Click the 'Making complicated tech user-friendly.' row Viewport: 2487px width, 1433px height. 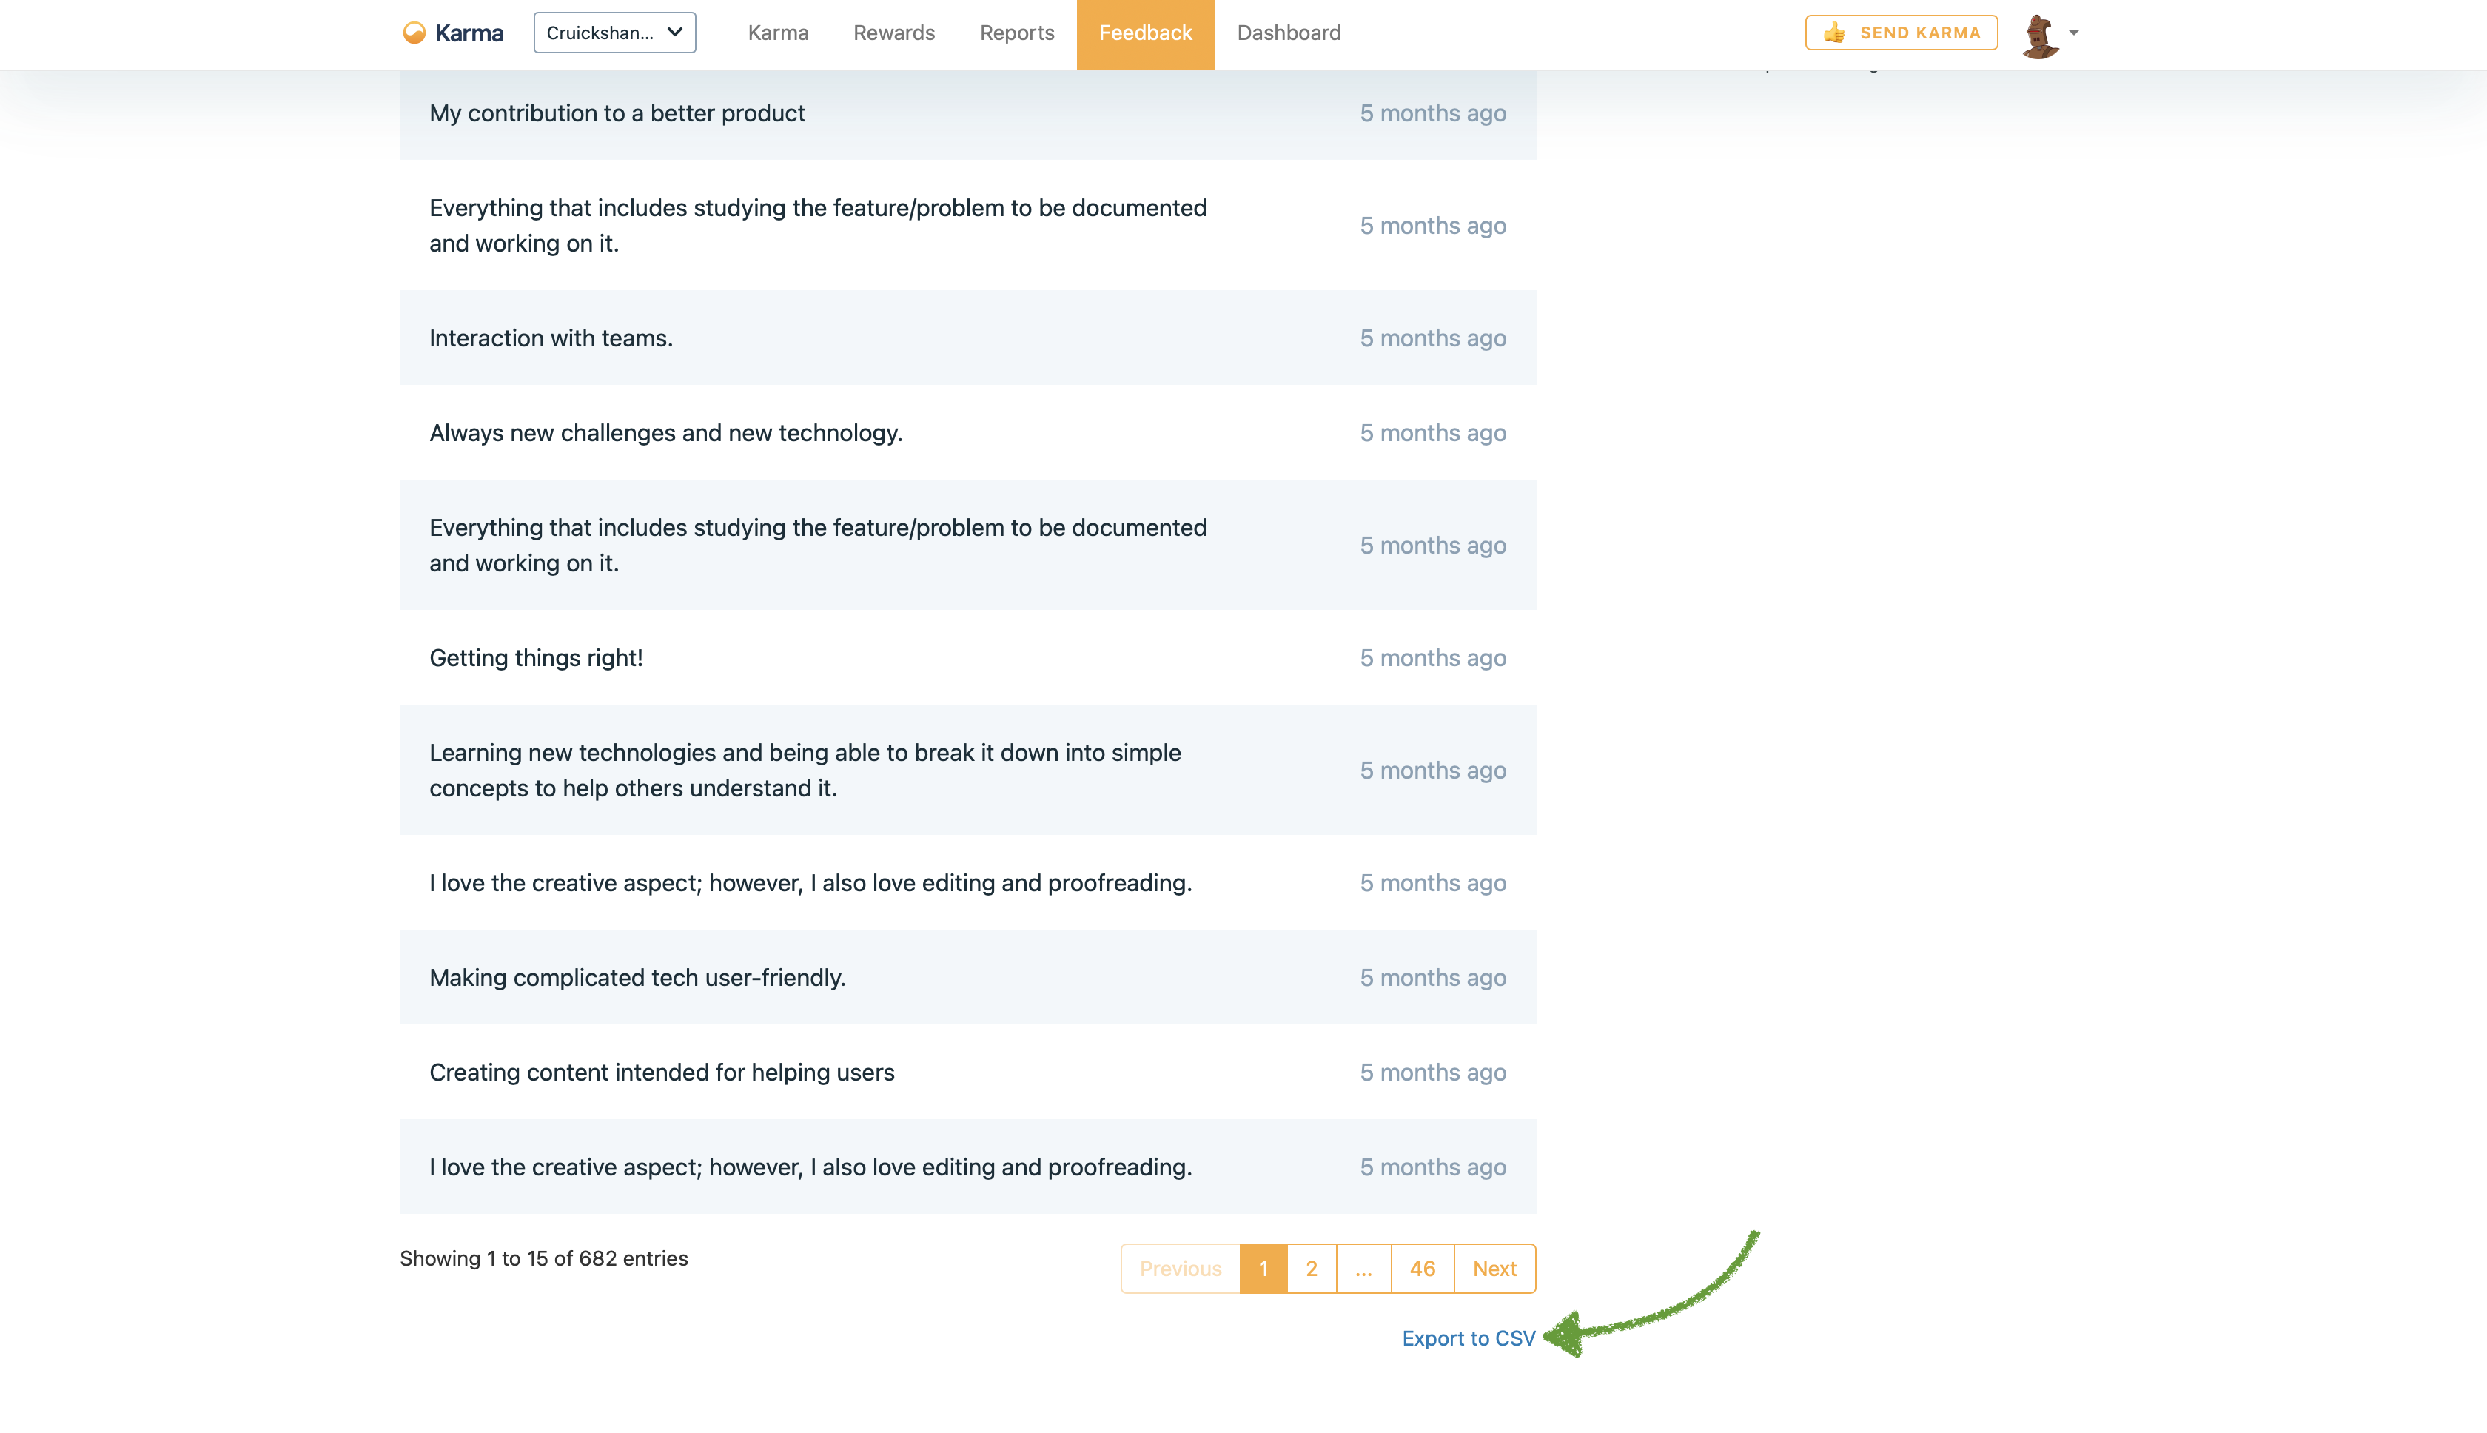pos(637,977)
